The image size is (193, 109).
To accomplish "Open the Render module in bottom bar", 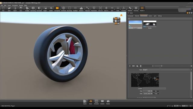I will (x=108, y=102).
